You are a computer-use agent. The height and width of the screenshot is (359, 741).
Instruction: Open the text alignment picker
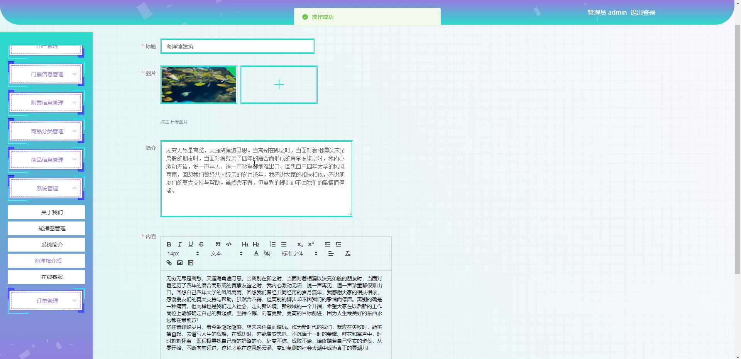click(x=331, y=253)
